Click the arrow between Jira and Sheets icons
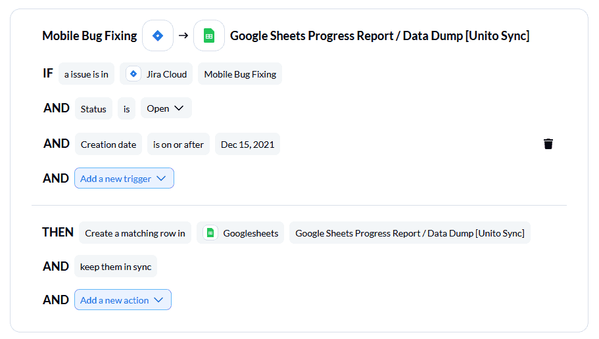Screen dimensions: 599x339 [x=183, y=35]
